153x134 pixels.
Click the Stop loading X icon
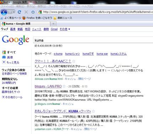(x=26, y=12)
